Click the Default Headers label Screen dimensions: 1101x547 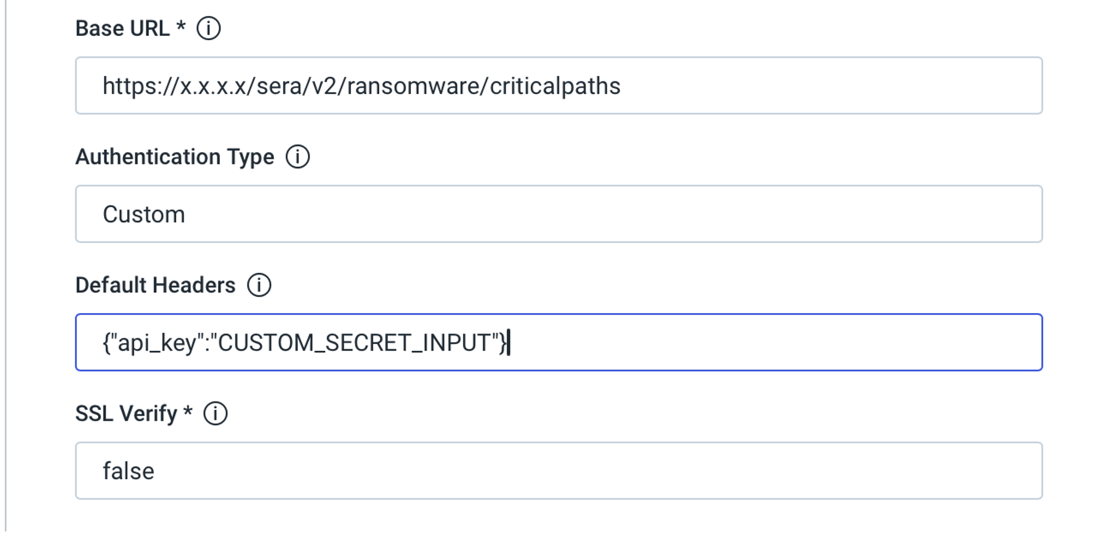click(156, 285)
